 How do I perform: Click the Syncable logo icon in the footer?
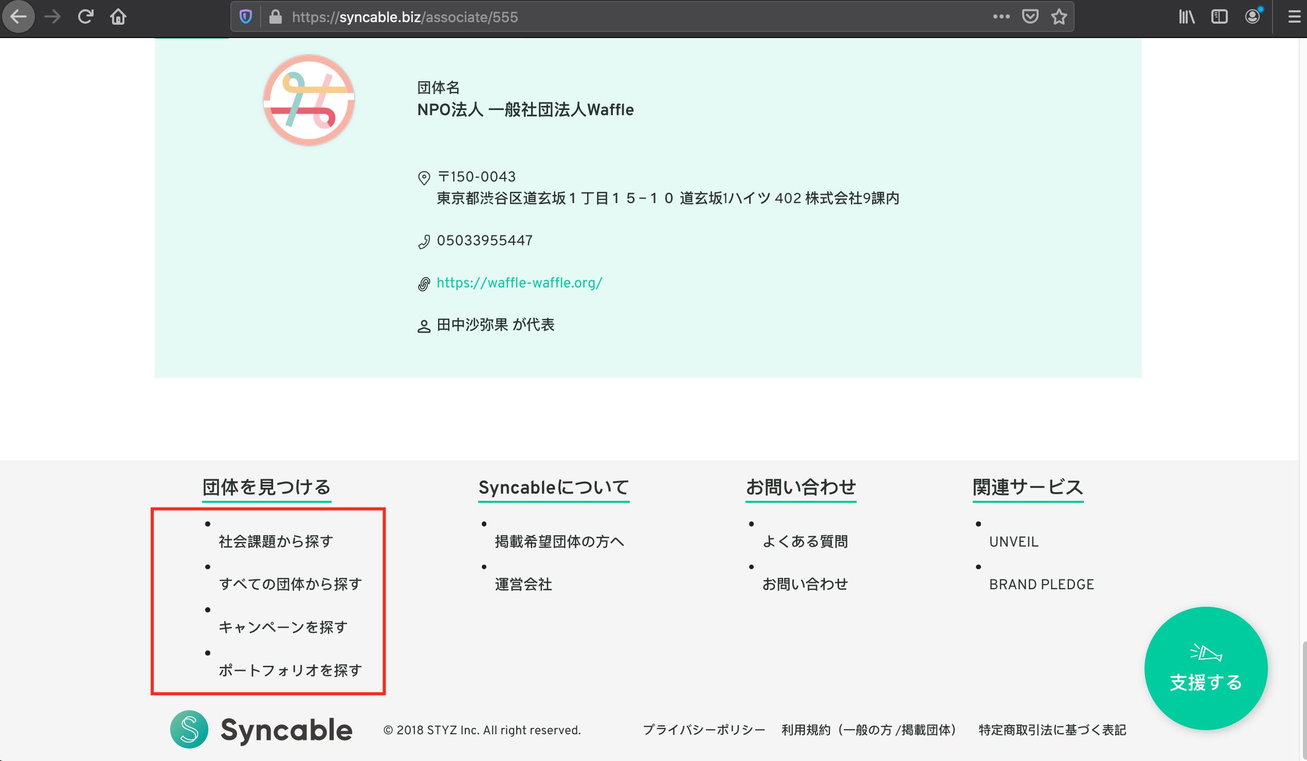pos(190,729)
